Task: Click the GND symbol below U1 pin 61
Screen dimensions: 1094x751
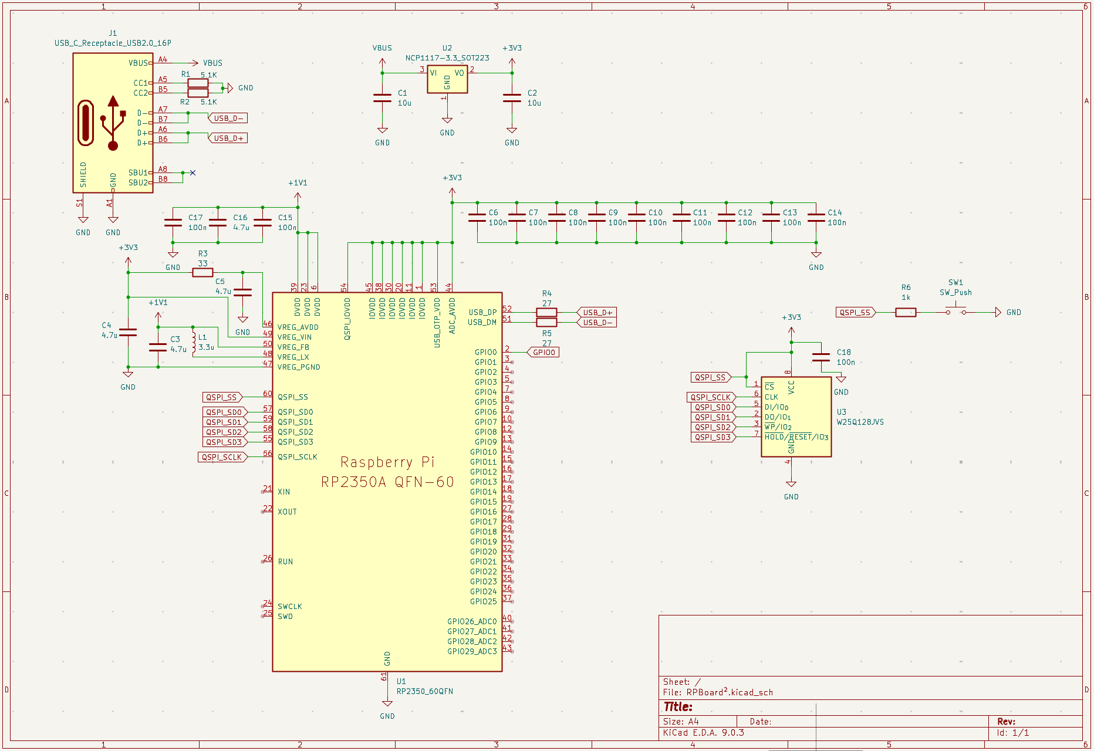Action: (387, 704)
